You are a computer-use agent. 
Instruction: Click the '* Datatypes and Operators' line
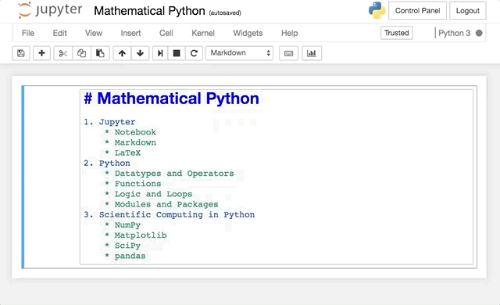click(169, 174)
